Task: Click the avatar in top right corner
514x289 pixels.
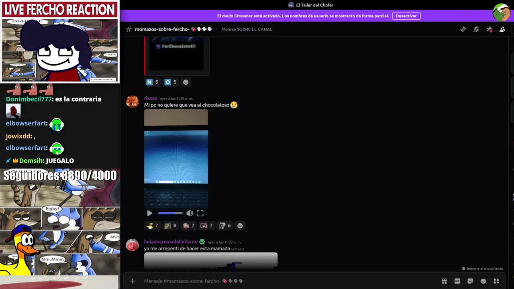Action: (x=502, y=12)
